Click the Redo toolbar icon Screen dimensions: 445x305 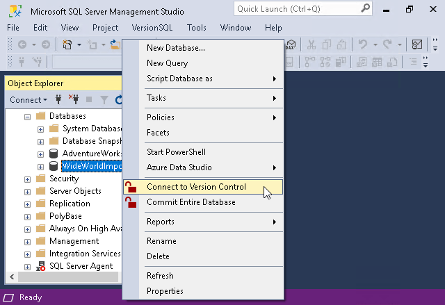coord(387,44)
